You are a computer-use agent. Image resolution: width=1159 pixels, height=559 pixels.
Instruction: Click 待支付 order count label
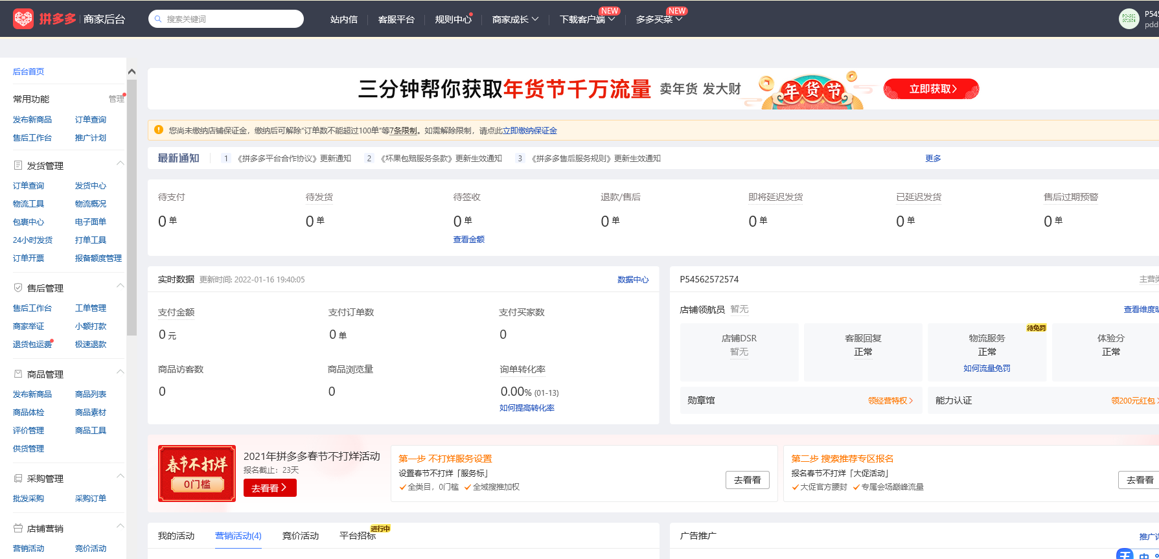coord(172,197)
